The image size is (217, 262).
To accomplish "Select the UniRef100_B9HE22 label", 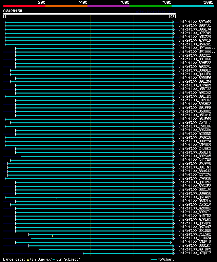I will 195,63.
